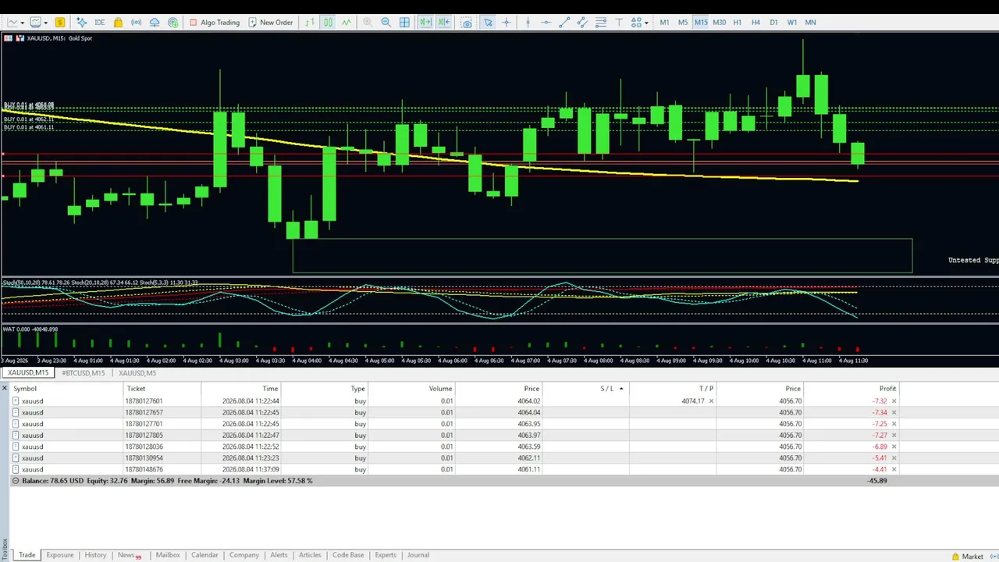Toggle chart shift from right edge

click(444, 23)
